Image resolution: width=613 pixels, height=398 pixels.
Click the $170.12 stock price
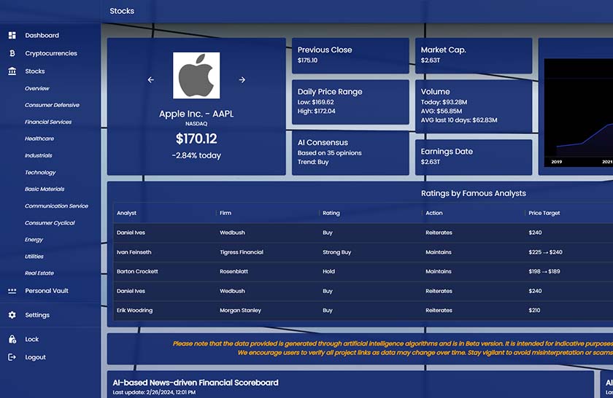point(196,138)
